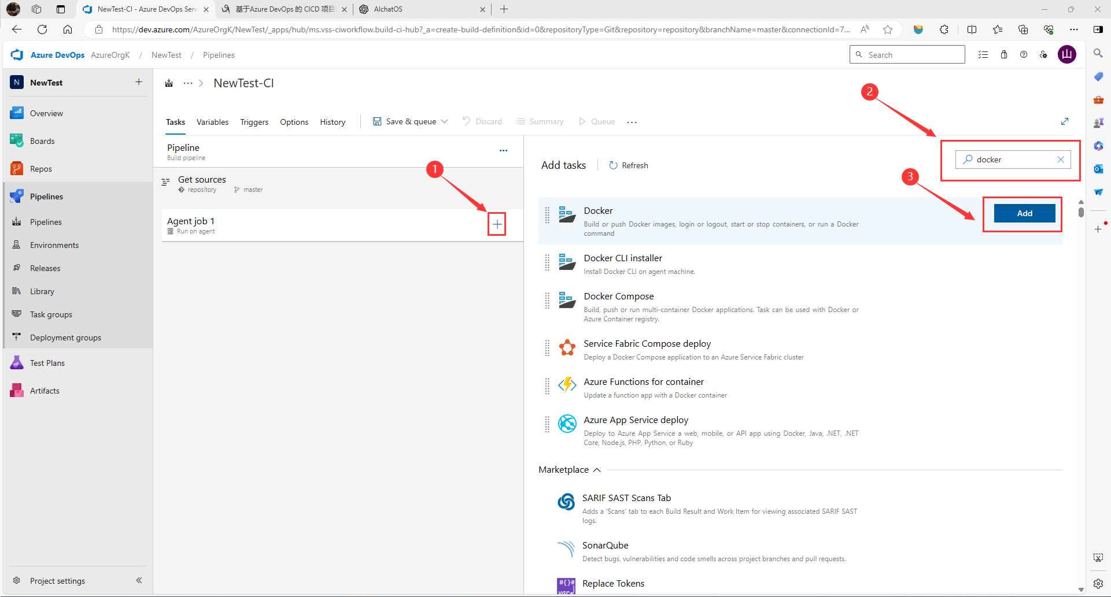
Task: Open the marketplace shopping bag icon
Action: 1004,55
